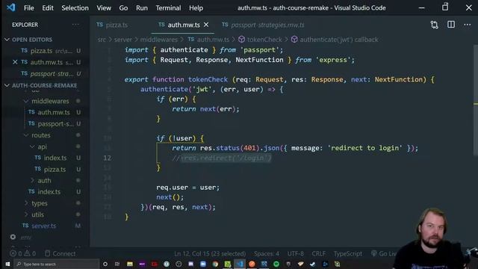
Task: Start Go Live server from status bar
Action: (x=383, y=254)
